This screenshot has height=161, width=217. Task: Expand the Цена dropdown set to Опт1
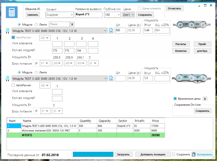[129, 15]
